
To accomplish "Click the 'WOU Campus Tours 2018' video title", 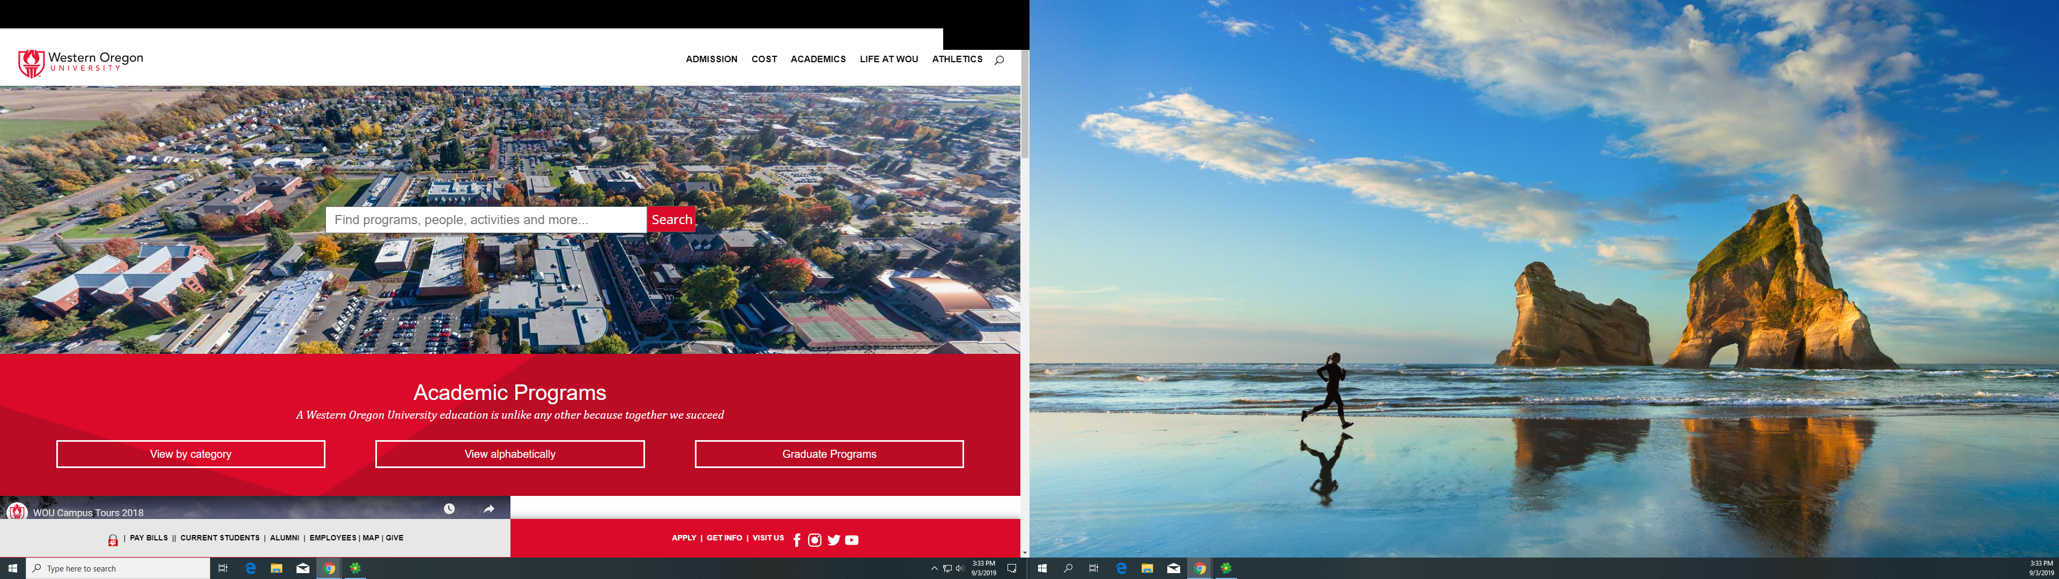I will coord(88,514).
